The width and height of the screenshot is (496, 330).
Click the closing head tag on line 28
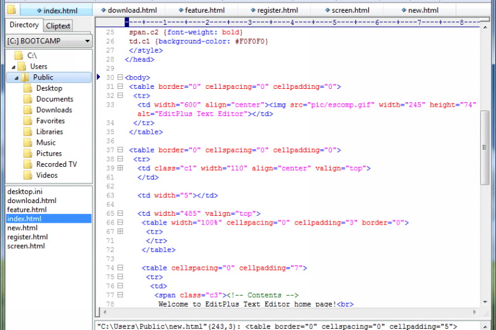click(x=139, y=60)
